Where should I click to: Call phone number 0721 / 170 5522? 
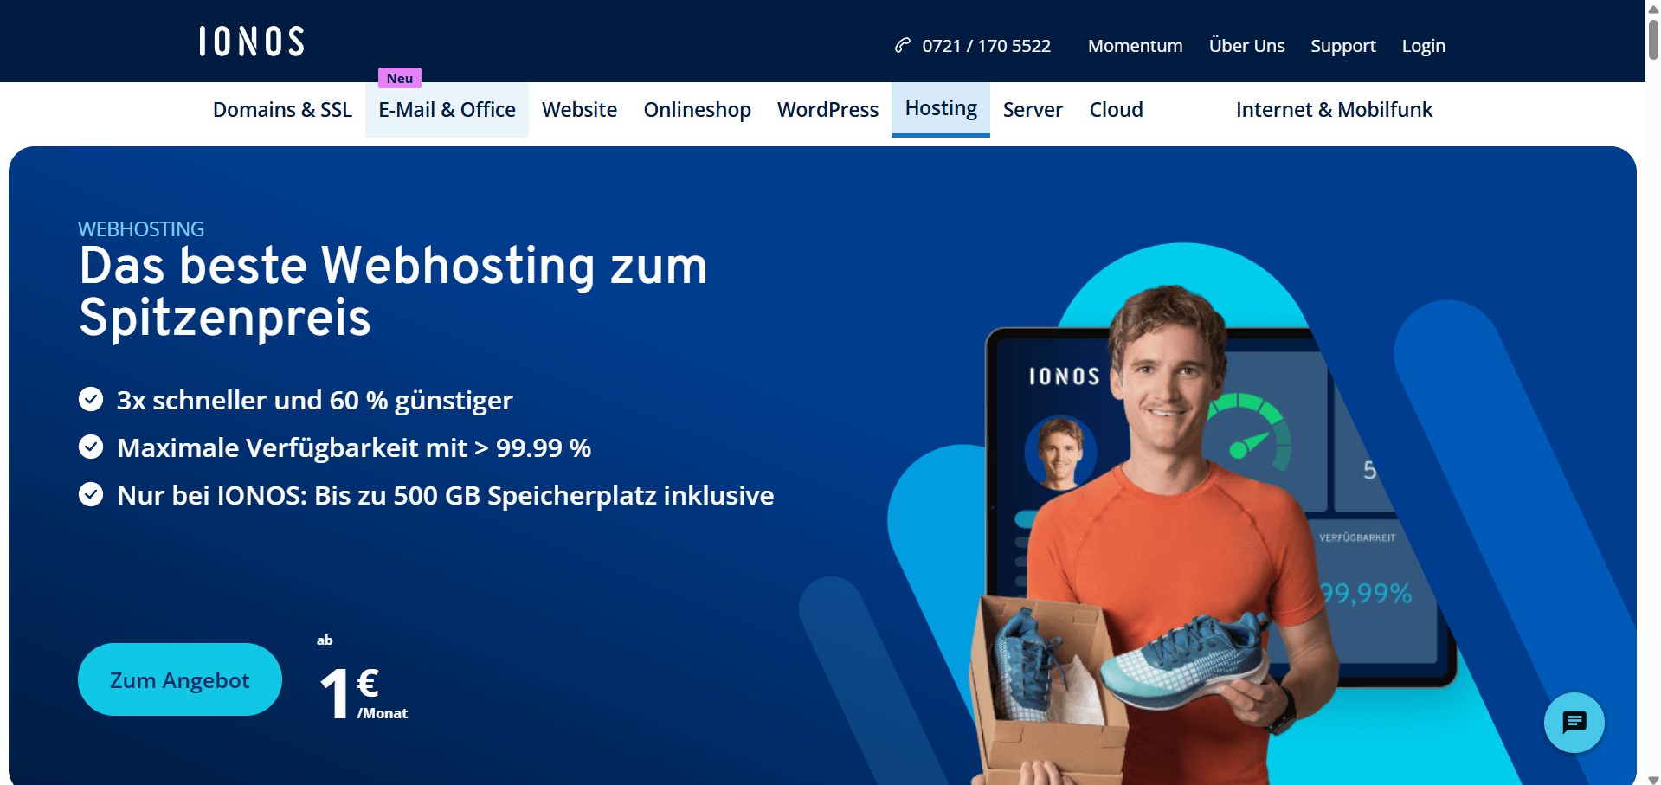click(986, 46)
